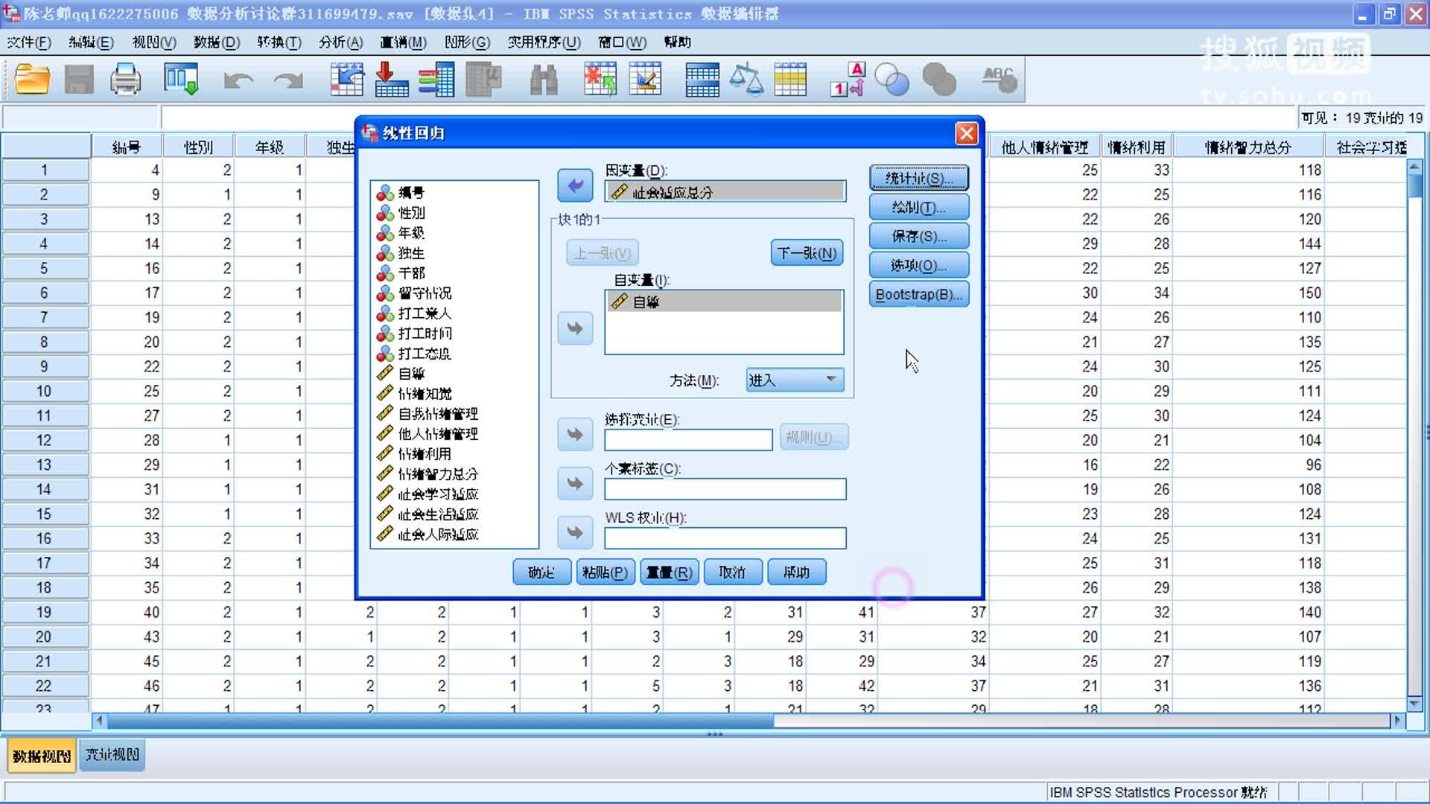Click the 确定 button in dialog
Viewport: 1430px width, 804px height.
(x=541, y=572)
